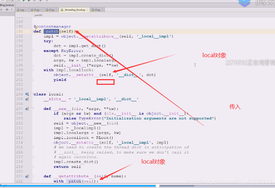The image size is (275, 188).
Task: Click fold end marker on line 198
Action: [x=32, y=65]
